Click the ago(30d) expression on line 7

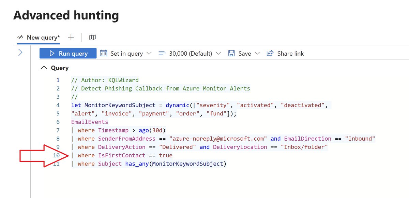(x=152, y=130)
